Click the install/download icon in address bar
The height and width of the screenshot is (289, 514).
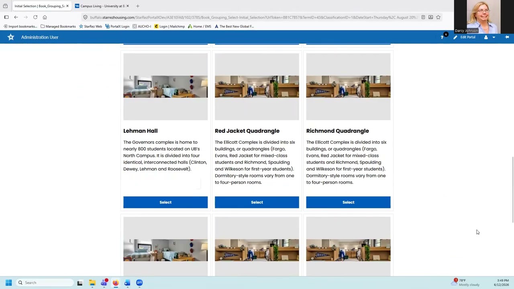pos(430,17)
